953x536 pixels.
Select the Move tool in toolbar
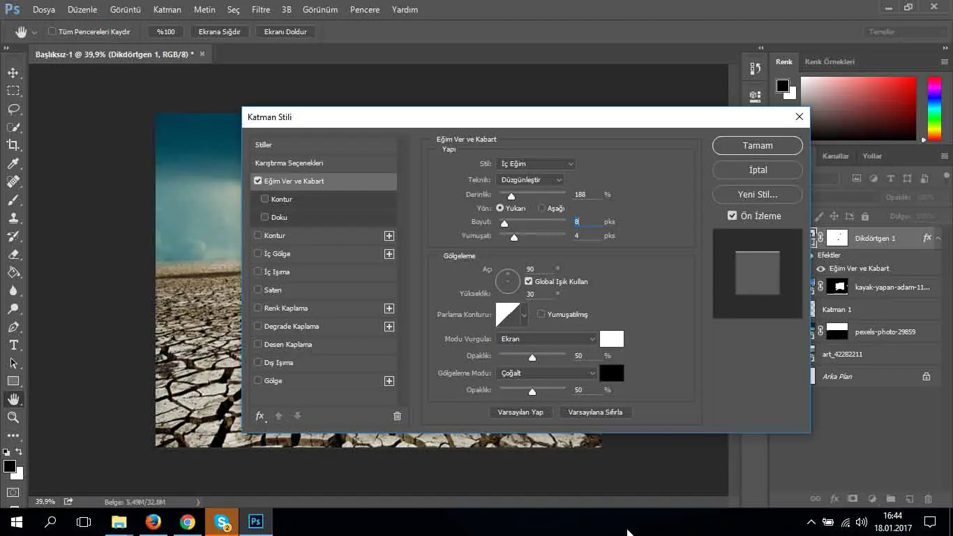(13, 73)
